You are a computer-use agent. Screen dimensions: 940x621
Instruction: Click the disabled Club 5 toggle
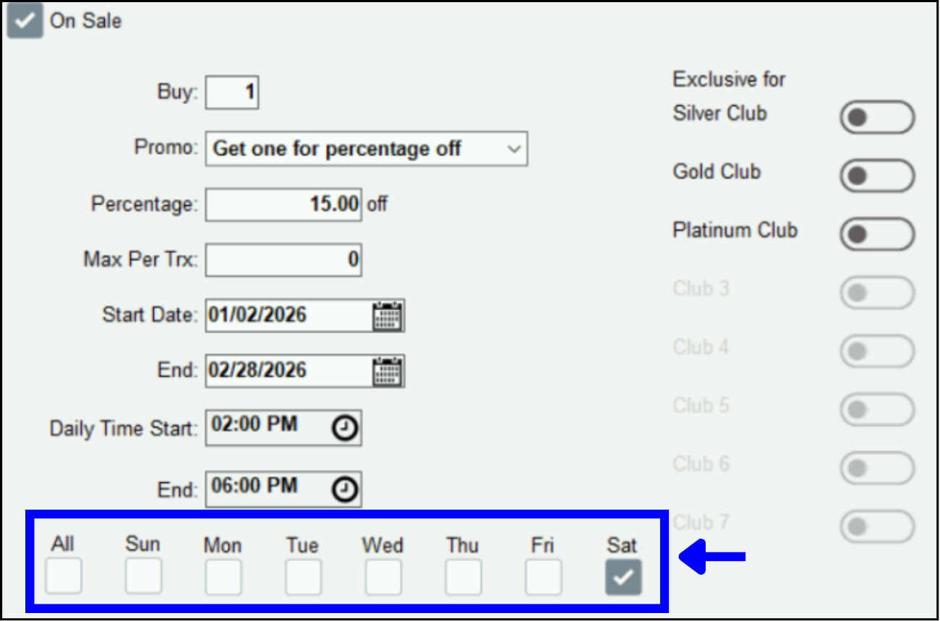(x=877, y=410)
